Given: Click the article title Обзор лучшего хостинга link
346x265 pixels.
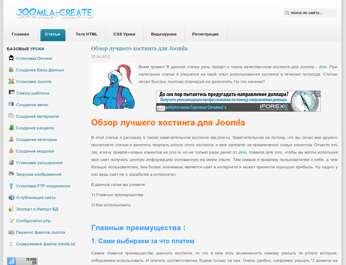Looking at the screenshot, I should [x=139, y=49].
